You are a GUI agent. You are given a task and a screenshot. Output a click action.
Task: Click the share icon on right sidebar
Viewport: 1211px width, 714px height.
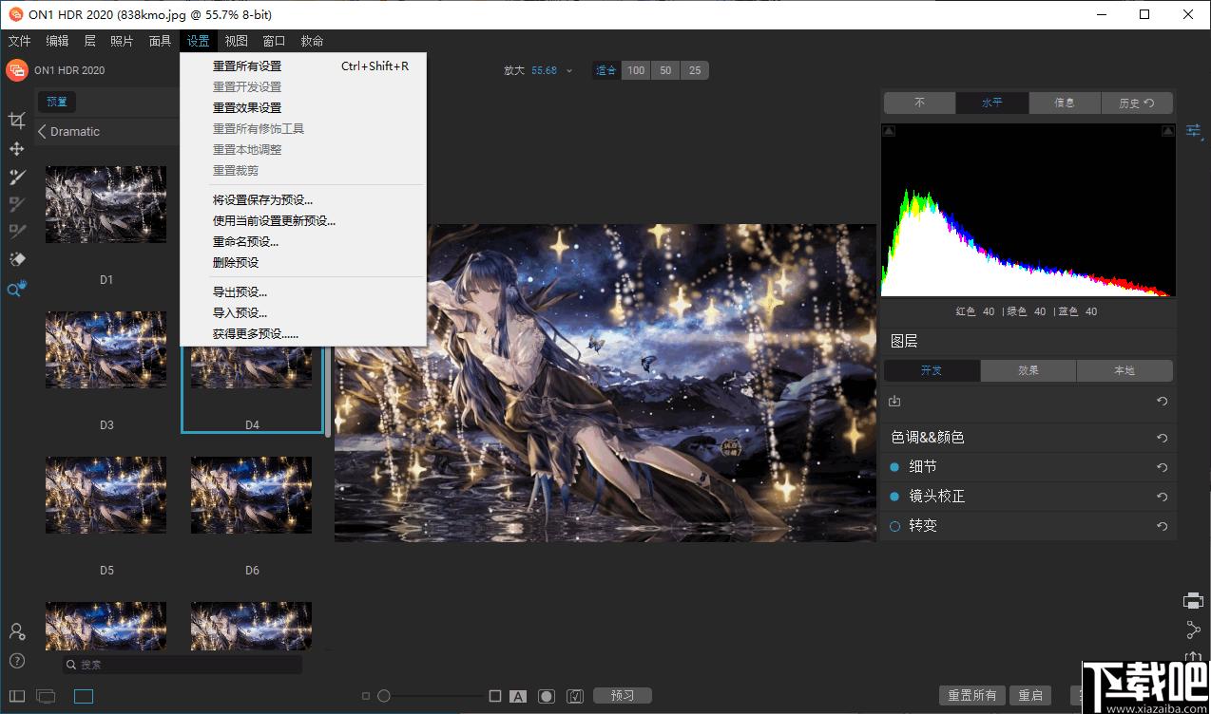pos(1193,629)
